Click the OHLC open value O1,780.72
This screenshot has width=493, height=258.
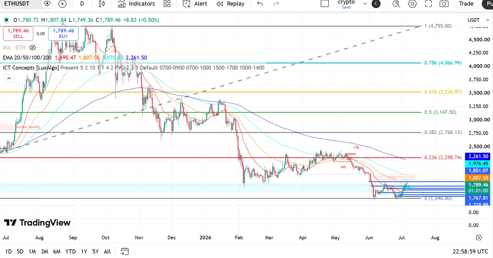pyautogui.click(x=26, y=20)
